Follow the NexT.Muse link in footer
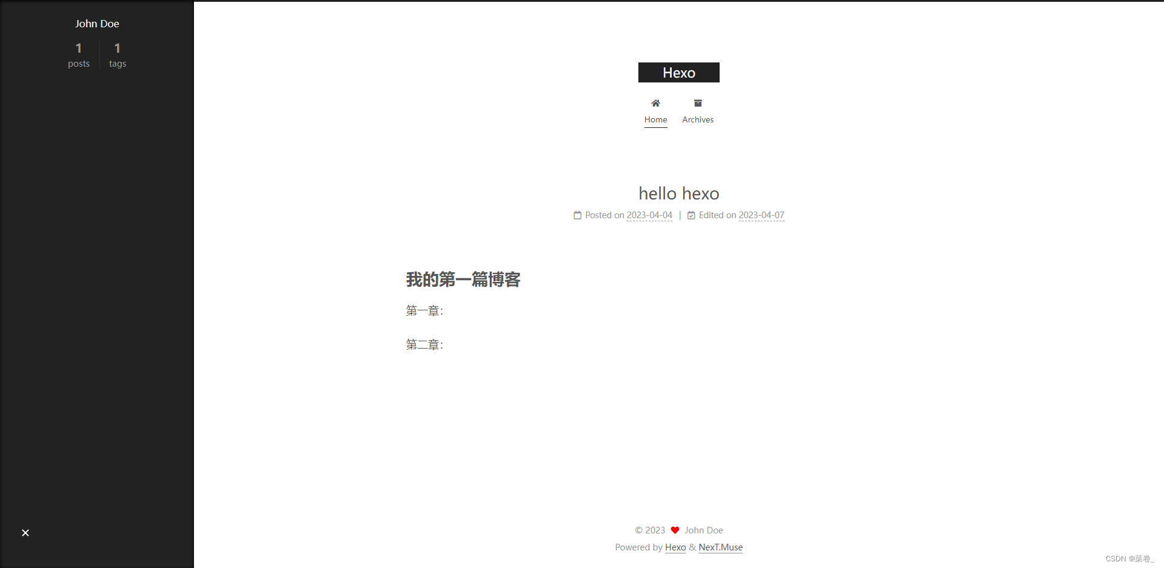This screenshot has width=1164, height=568. (x=721, y=547)
